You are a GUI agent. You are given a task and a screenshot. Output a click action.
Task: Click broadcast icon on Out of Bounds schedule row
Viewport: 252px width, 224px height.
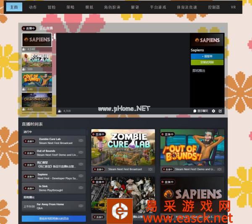tap(81, 153)
